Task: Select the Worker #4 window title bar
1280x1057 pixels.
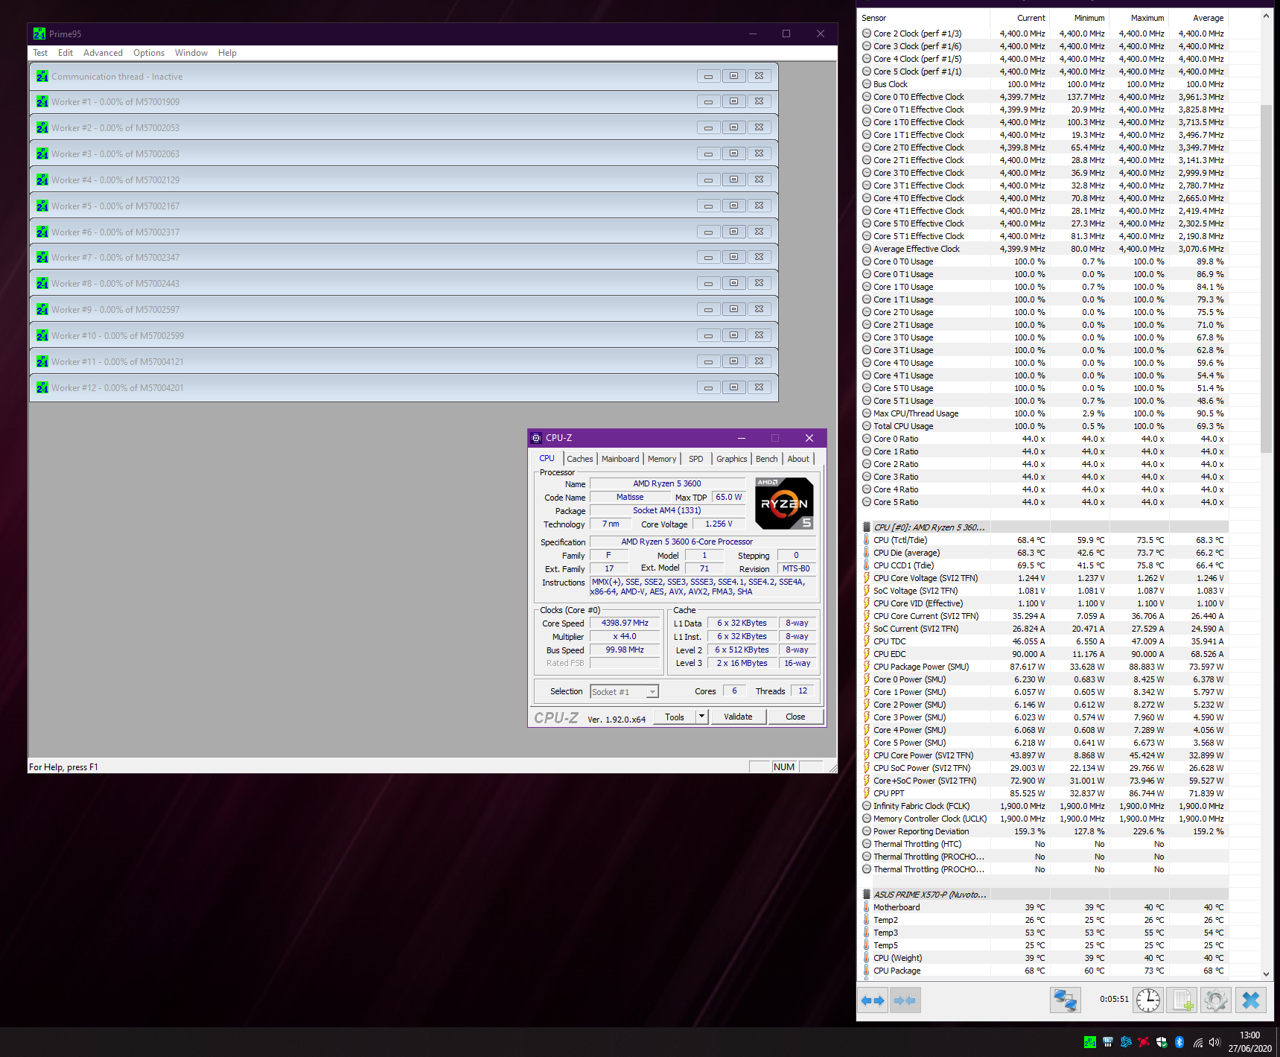Action: coord(404,180)
